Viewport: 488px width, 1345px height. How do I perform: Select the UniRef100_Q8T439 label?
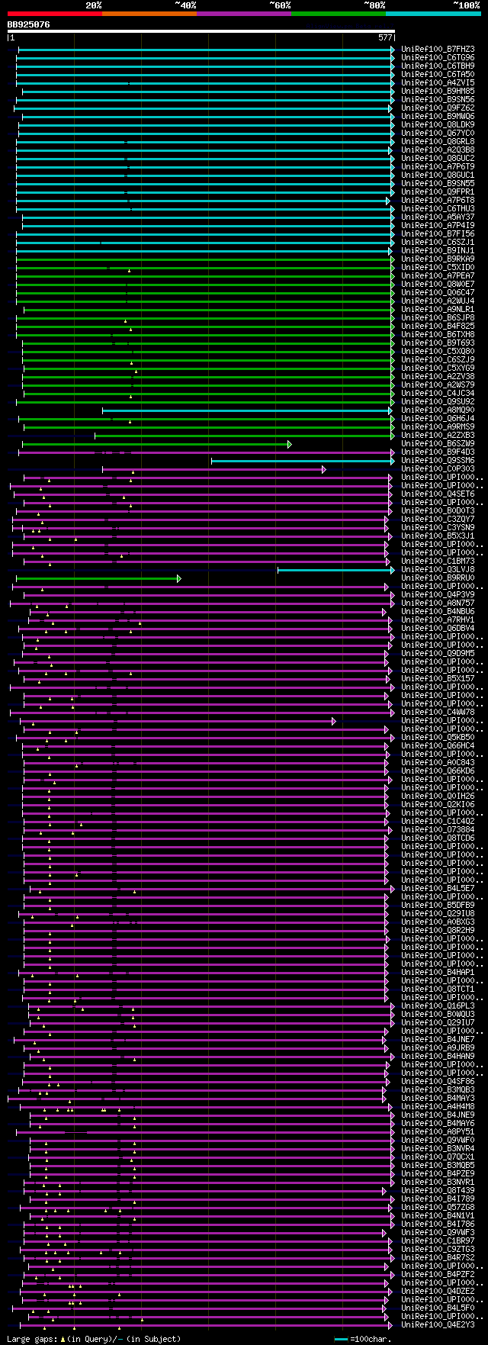point(438,1191)
